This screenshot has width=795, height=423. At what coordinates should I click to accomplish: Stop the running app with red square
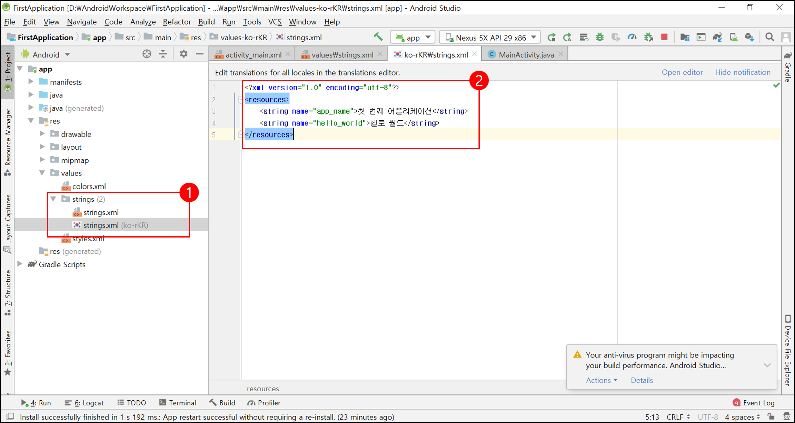click(x=664, y=37)
